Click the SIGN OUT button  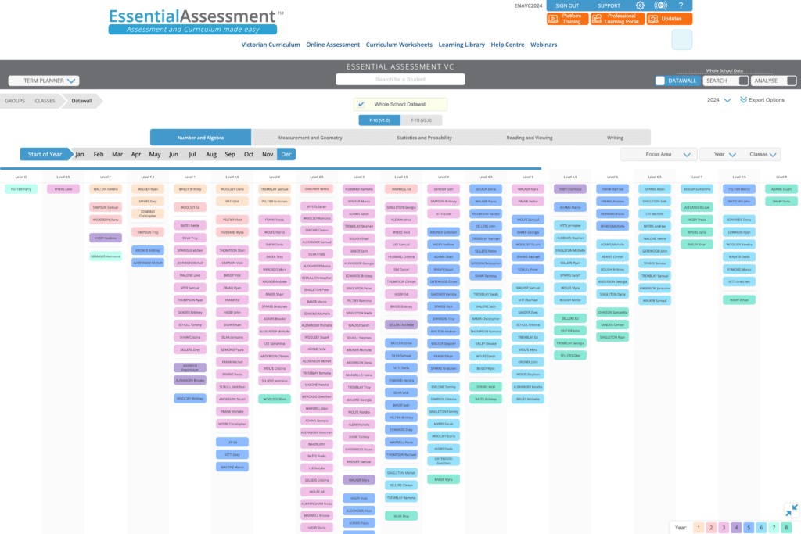pos(567,5)
